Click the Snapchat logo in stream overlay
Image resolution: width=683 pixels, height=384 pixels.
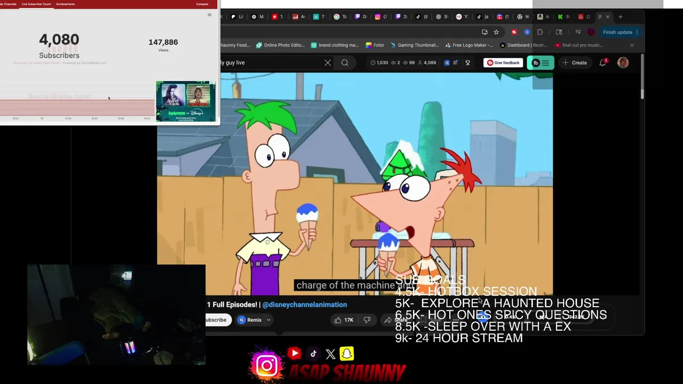pos(347,354)
